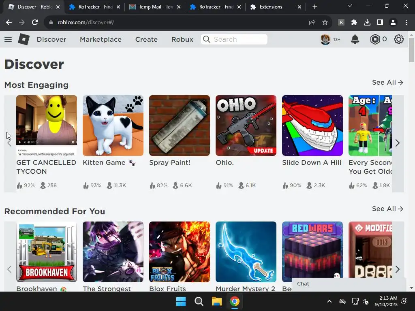This screenshot has height=311, width=415.
Task: Open GET CANCELLED TYCOON title link
Action: tap(46, 167)
